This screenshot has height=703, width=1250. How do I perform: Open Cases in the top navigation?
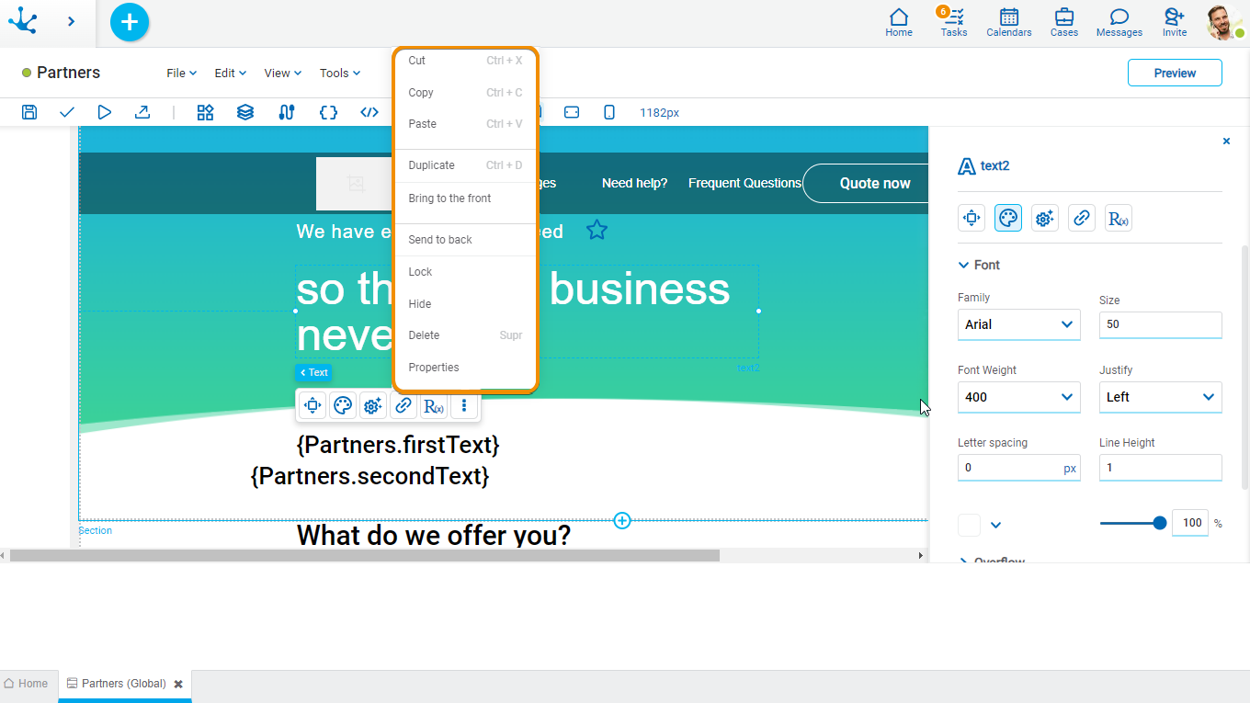[1064, 23]
